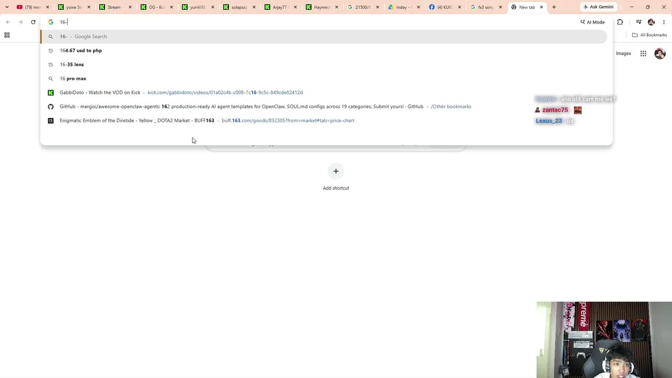Click the Ask Gemini button
This screenshot has width=672, height=378.
(x=598, y=7)
